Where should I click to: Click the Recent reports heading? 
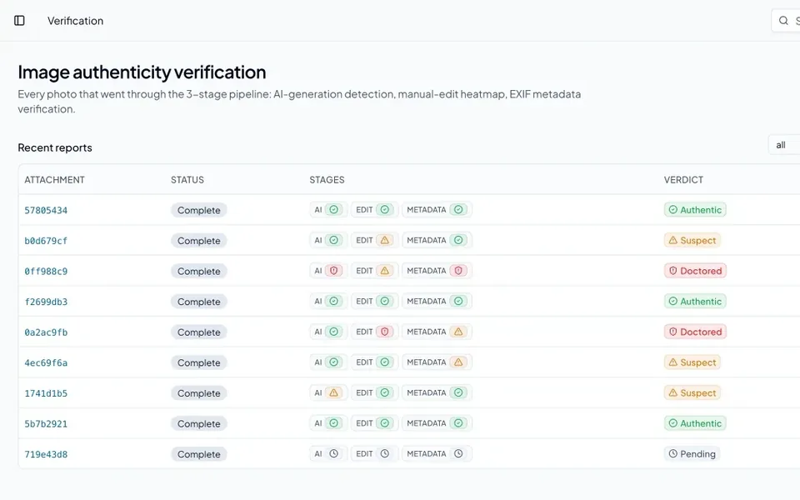point(55,148)
